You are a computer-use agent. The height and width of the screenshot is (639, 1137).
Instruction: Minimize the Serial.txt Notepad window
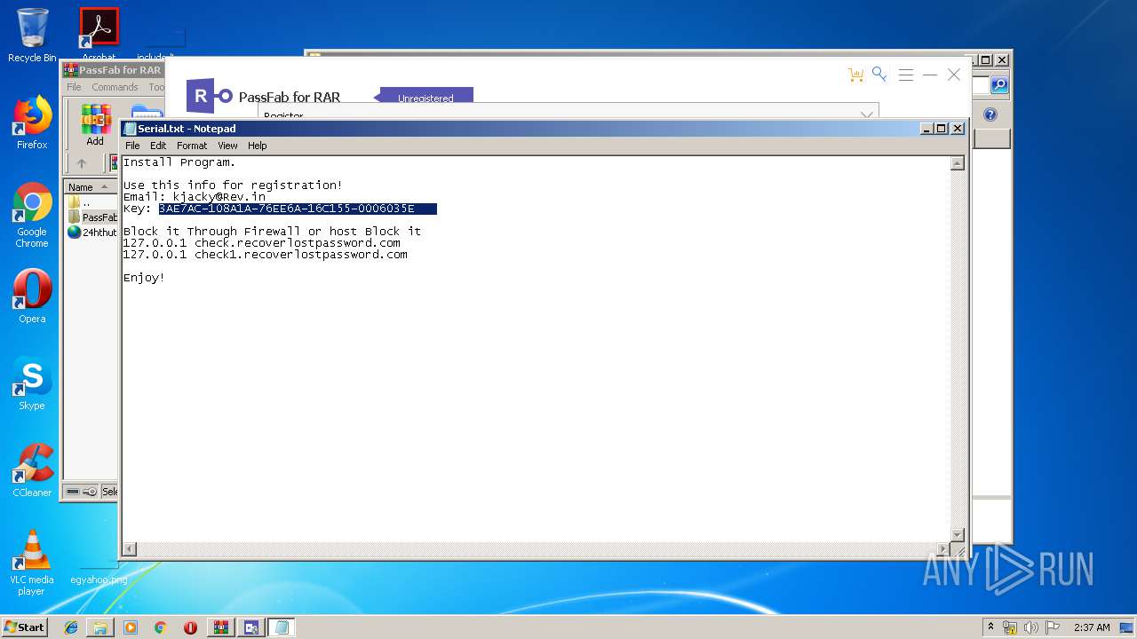click(x=927, y=129)
